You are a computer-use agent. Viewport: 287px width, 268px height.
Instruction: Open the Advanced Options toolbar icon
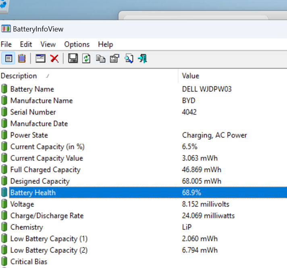[x=114, y=59]
